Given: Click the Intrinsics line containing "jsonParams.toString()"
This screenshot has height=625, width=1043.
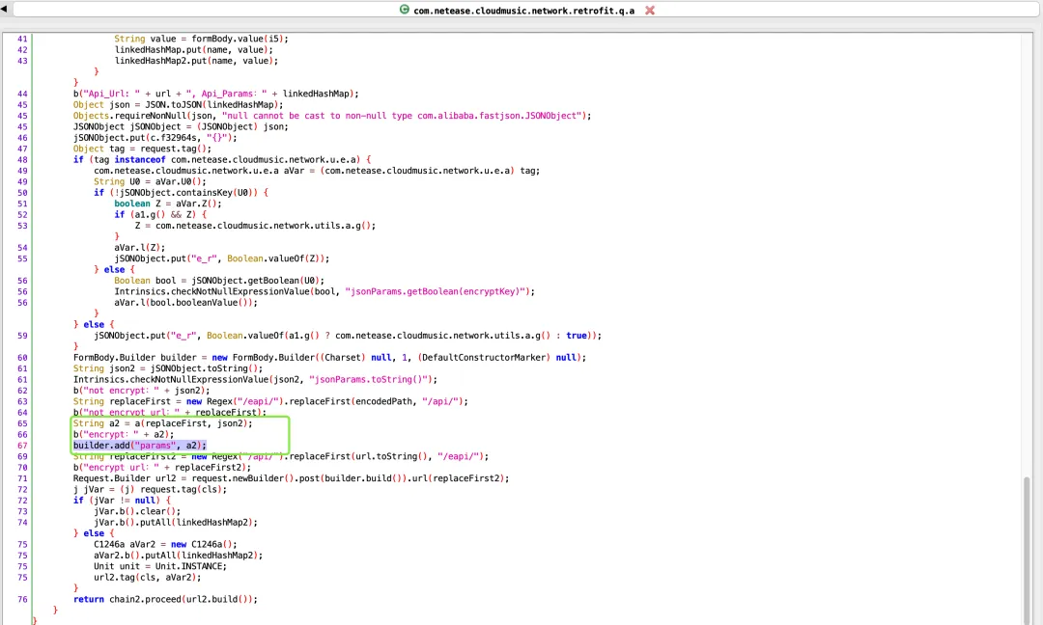Looking at the screenshot, I should (x=255, y=379).
